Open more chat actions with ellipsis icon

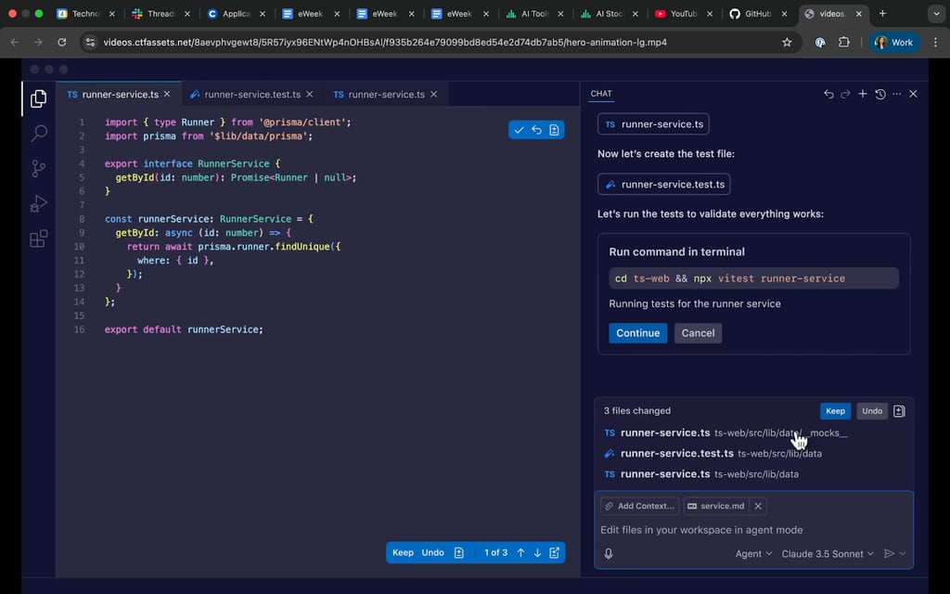[x=895, y=94]
